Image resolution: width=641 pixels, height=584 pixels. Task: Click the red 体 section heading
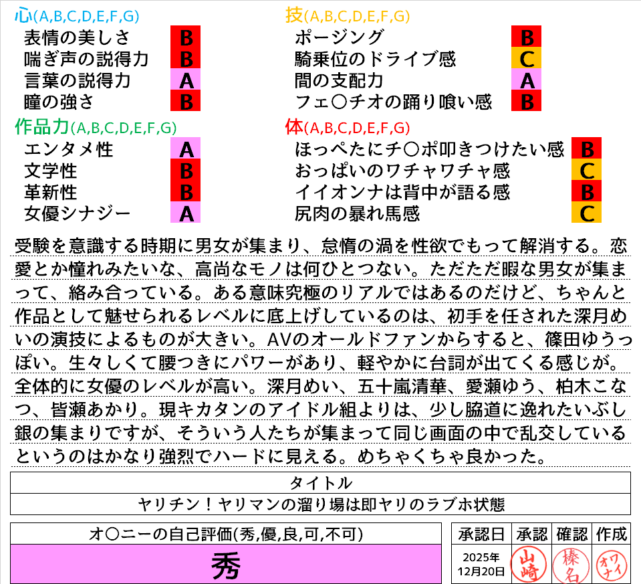pos(294,126)
